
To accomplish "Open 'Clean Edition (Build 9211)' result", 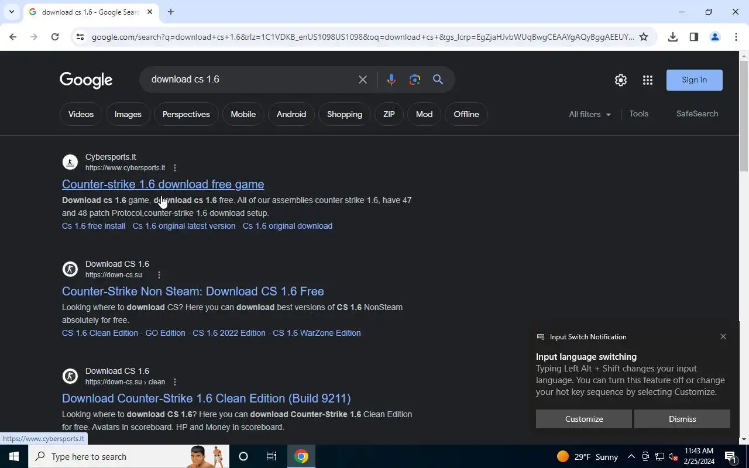I will point(207,398).
